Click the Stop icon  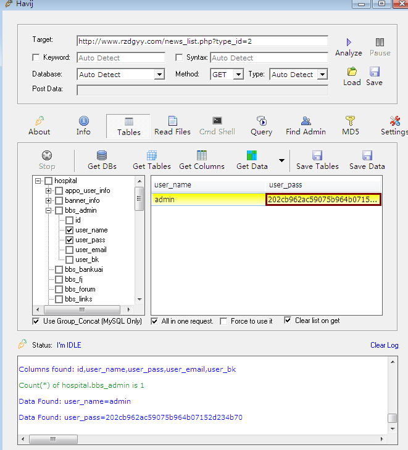[x=47, y=155]
